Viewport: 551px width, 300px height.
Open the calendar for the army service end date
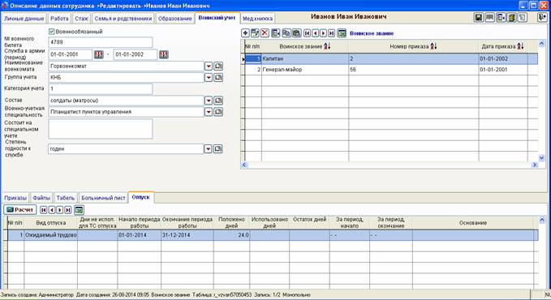coord(164,54)
